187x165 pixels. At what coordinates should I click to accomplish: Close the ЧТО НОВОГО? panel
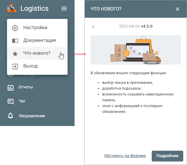(177, 9)
